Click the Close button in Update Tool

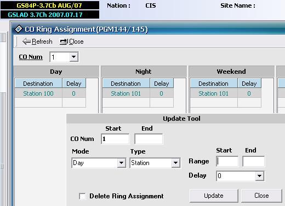261,196
